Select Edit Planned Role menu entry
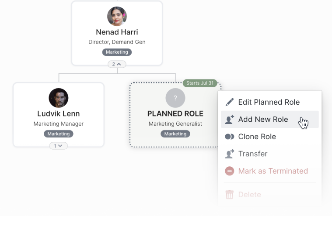332x237 pixels. pos(269,102)
